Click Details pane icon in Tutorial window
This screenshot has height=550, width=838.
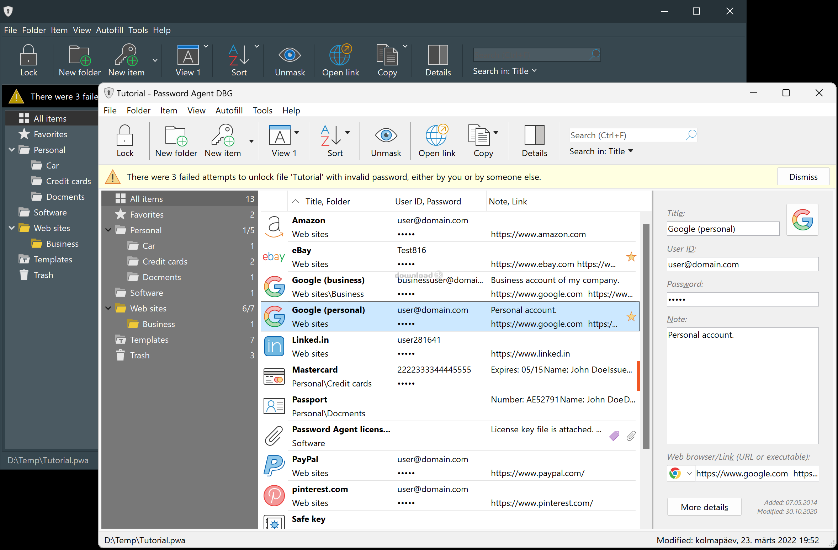pyautogui.click(x=534, y=135)
